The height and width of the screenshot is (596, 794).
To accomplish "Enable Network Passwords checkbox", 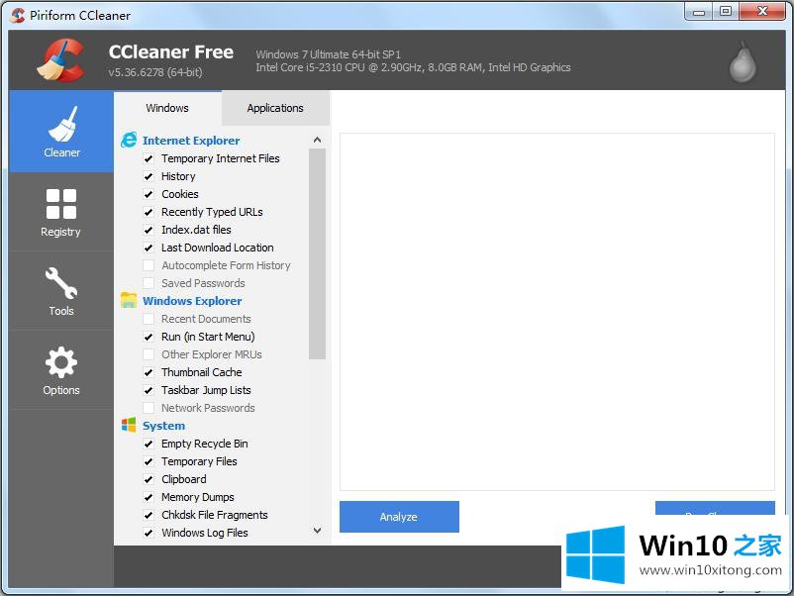I will 149,408.
